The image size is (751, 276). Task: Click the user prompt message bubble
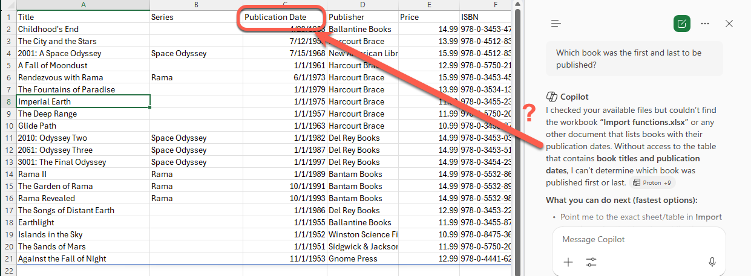click(x=634, y=59)
